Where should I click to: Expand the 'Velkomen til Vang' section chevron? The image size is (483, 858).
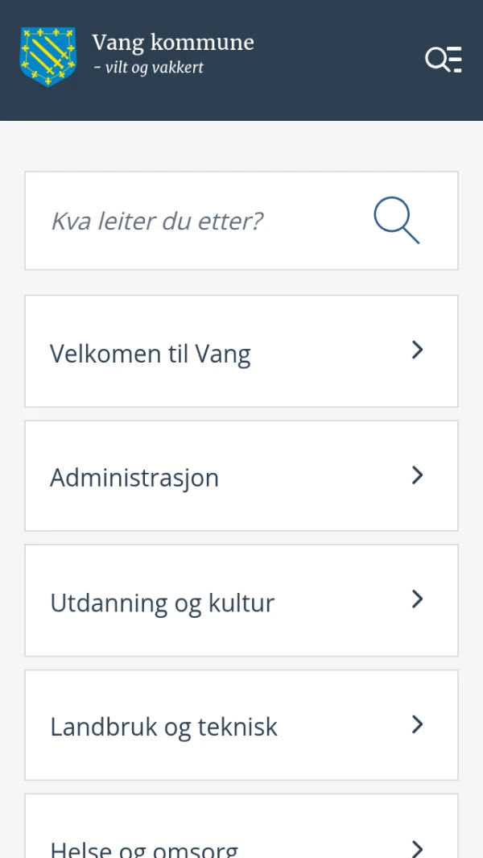coord(417,350)
